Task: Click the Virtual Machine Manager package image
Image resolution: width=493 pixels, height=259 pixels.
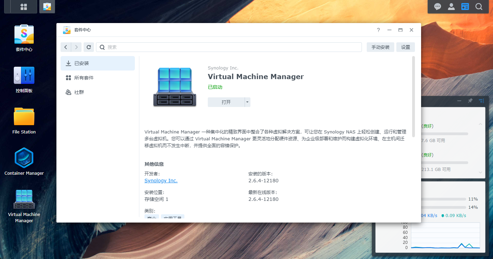Action: pos(175,87)
